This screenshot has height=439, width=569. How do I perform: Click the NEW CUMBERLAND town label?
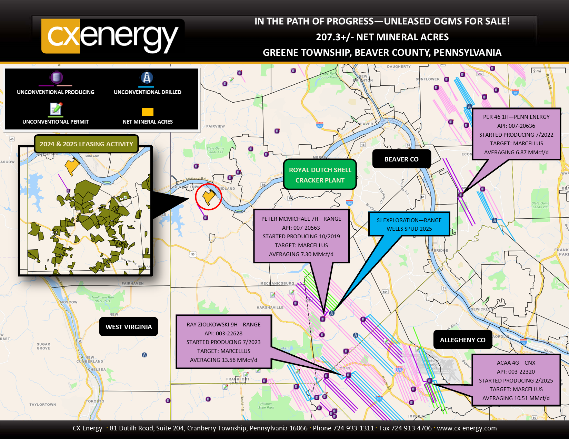tap(90, 359)
